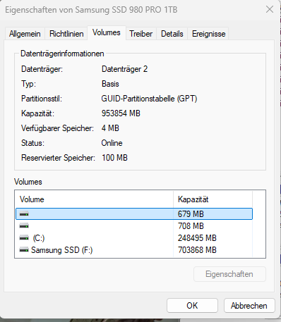Select the 248495 MB capacity cell
The height and width of the screenshot is (322, 281).
tap(197, 238)
